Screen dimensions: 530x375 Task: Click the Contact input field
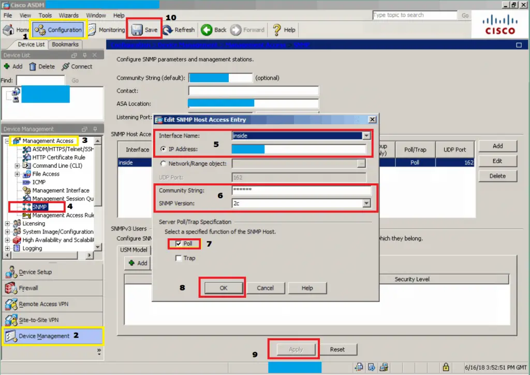(253, 91)
